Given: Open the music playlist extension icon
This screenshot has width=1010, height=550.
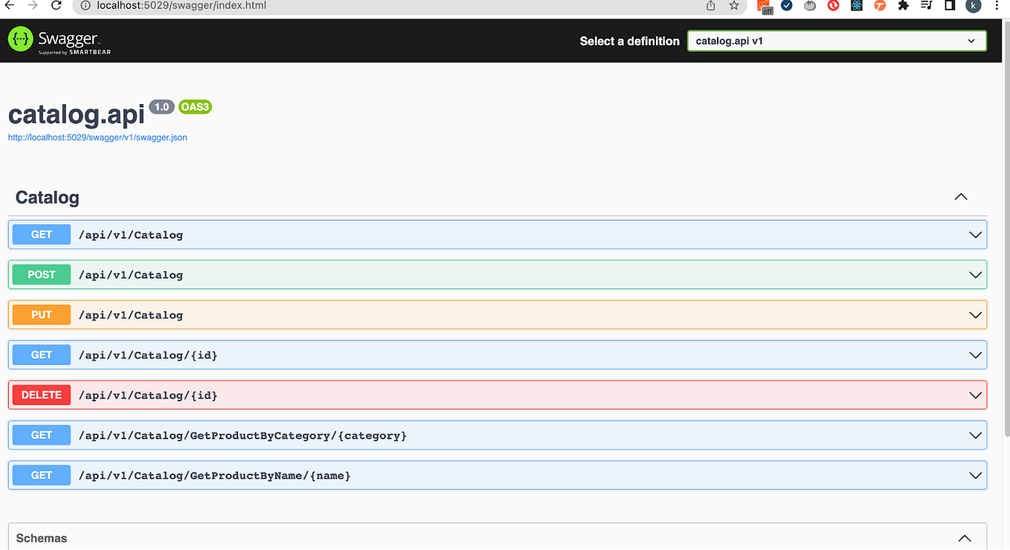Looking at the screenshot, I should point(925,6).
